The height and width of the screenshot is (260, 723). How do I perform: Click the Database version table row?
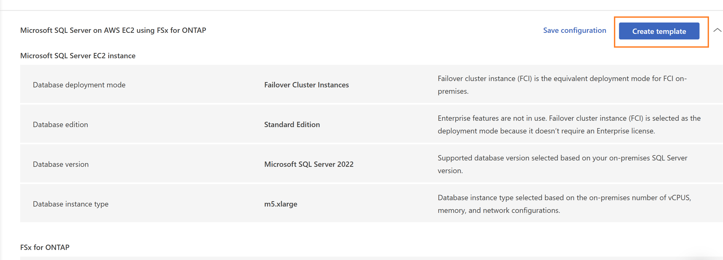pyautogui.click(x=371, y=164)
